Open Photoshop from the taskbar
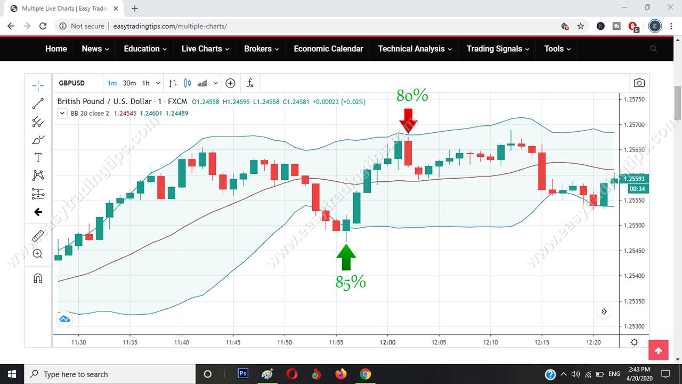This screenshot has height=384, width=682. [x=242, y=373]
